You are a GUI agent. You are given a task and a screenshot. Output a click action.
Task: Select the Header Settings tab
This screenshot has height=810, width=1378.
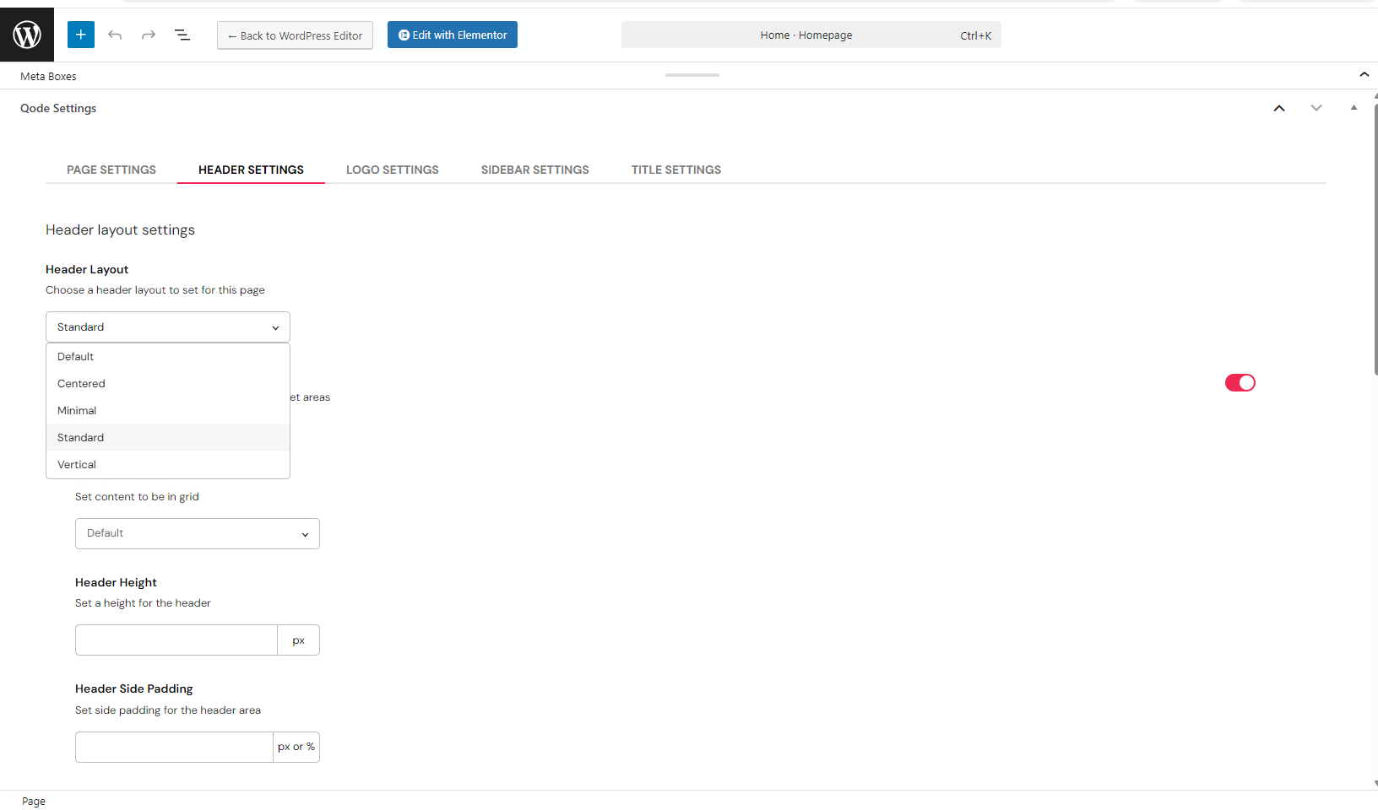(x=251, y=170)
